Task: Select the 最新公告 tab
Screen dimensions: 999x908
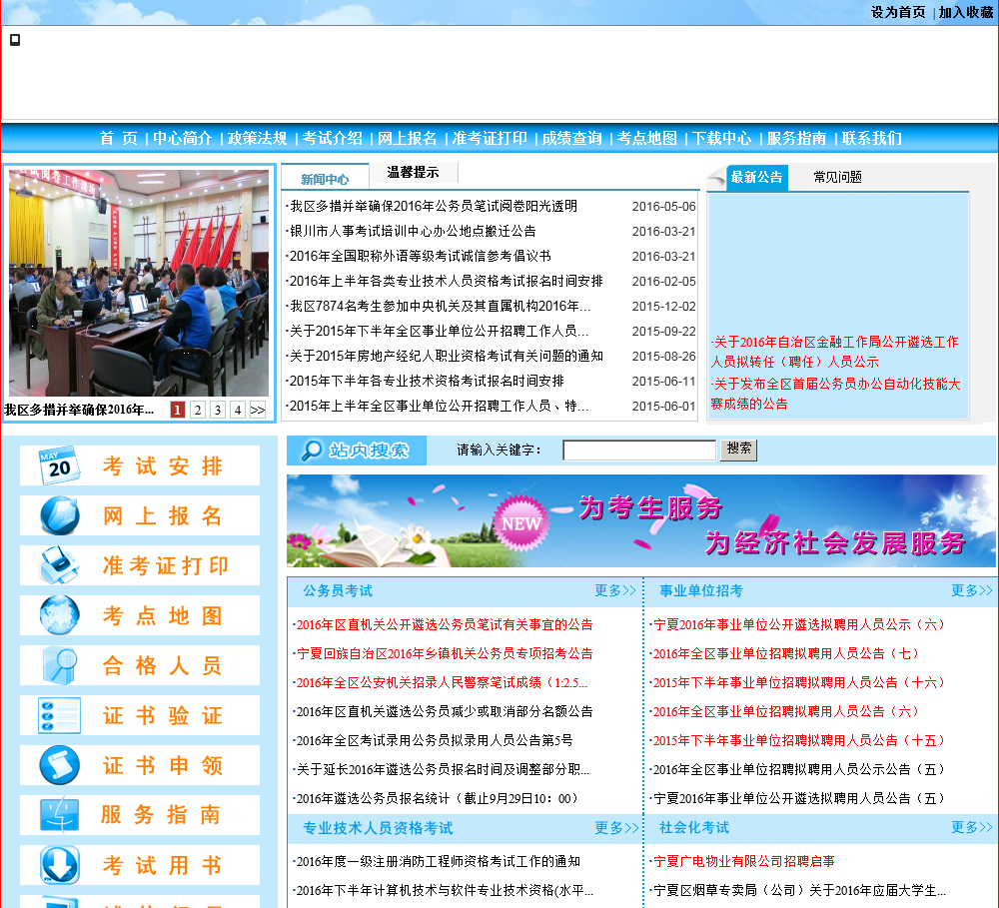Action: click(756, 177)
